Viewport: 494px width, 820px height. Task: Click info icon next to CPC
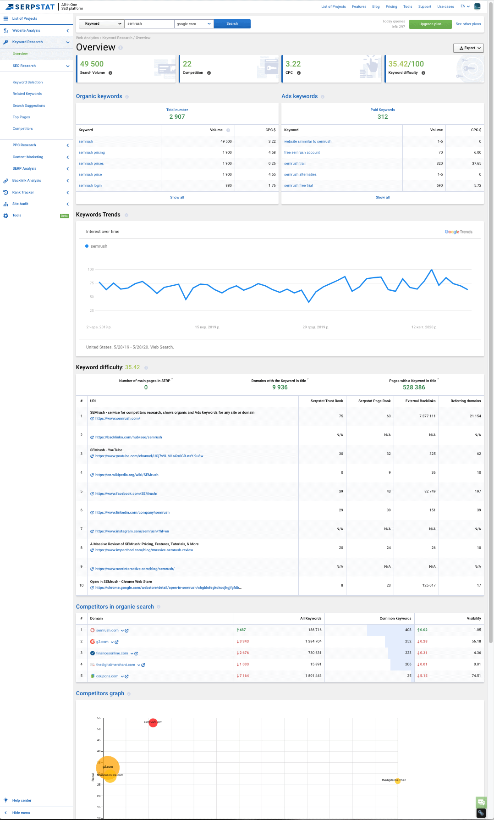(x=299, y=73)
